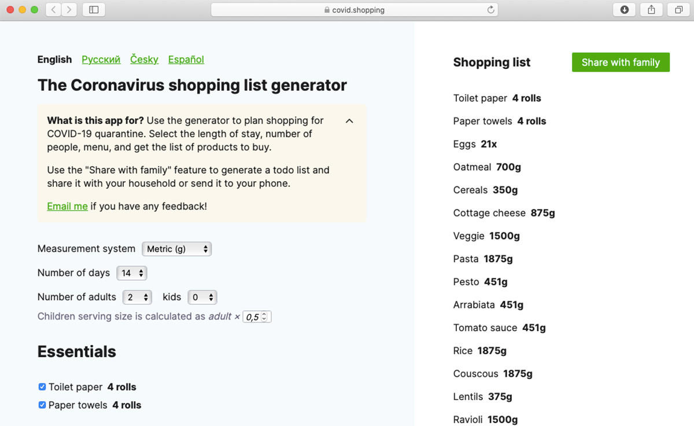The image size is (694, 426).
Task: Toggle the Safari sidebar button
Action: tap(94, 10)
